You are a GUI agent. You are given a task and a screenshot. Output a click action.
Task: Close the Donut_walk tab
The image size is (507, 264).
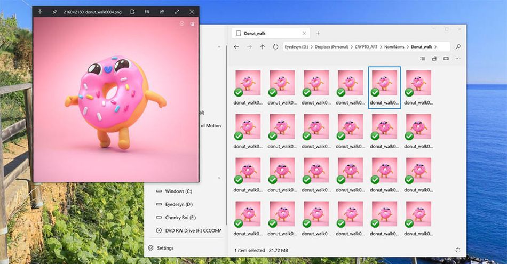(x=304, y=33)
